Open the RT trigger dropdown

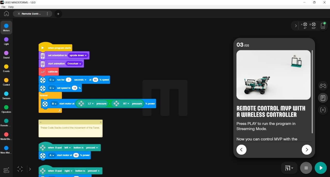(126, 104)
